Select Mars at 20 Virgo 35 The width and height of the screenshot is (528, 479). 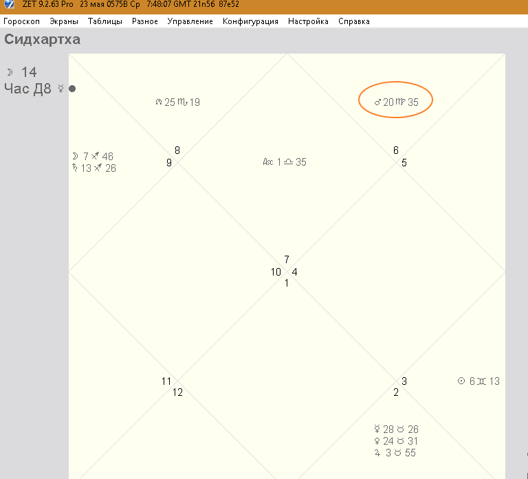click(x=396, y=102)
